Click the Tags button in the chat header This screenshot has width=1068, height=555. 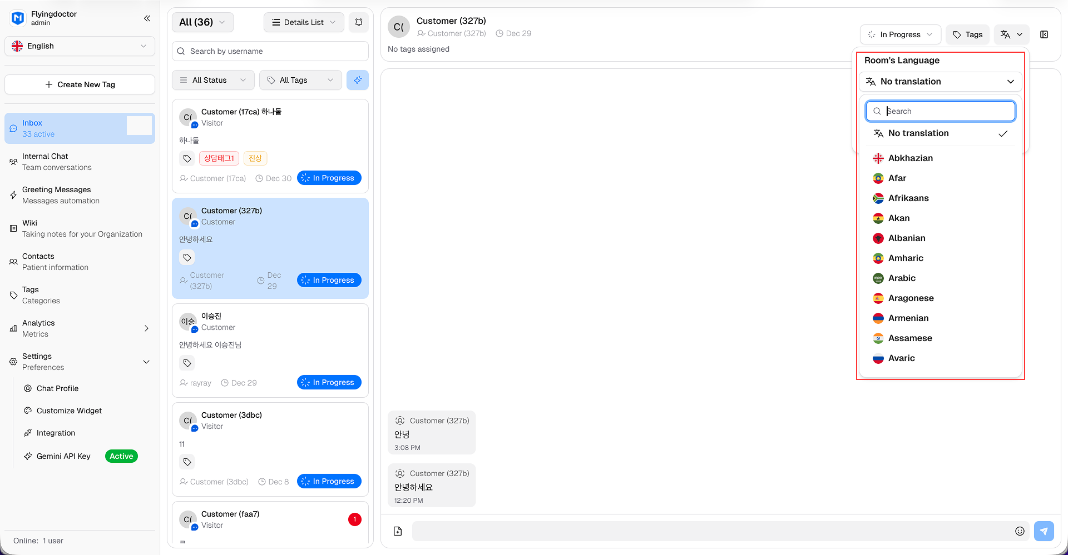pos(967,34)
